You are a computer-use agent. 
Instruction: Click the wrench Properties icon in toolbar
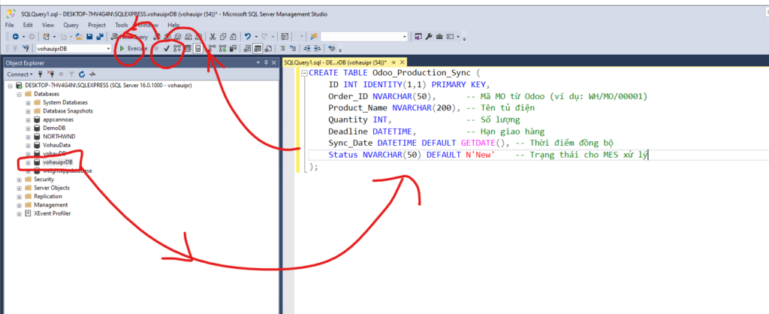429,36
